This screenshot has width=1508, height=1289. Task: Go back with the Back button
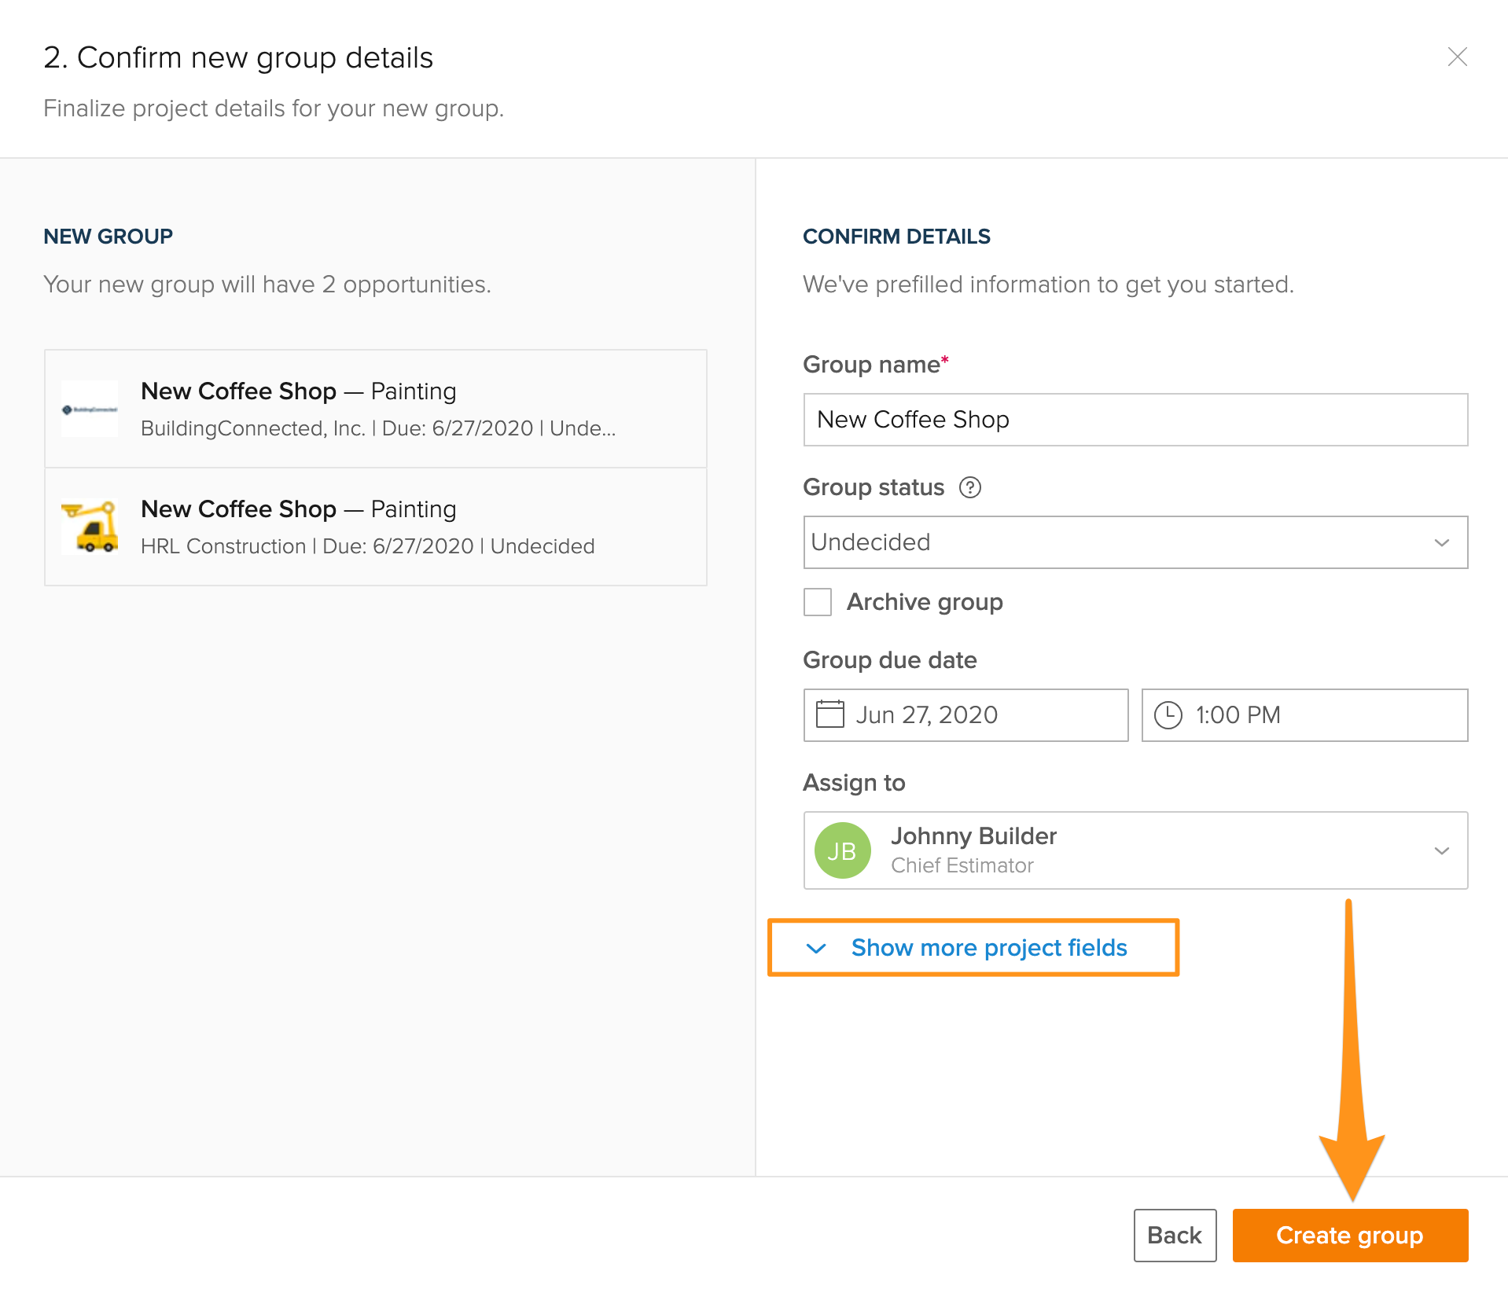1174,1236
